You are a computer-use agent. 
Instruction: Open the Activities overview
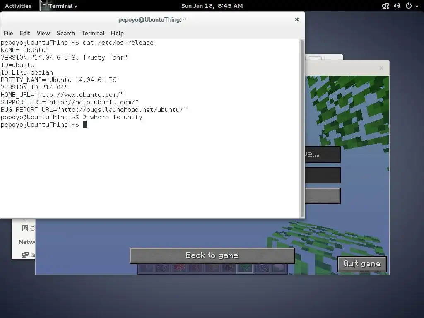click(18, 6)
